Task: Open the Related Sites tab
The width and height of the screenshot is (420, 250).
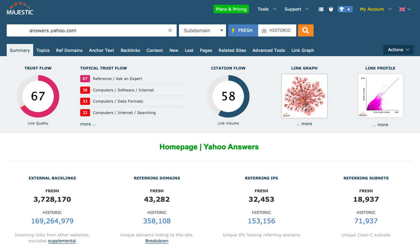Action: [232, 50]
